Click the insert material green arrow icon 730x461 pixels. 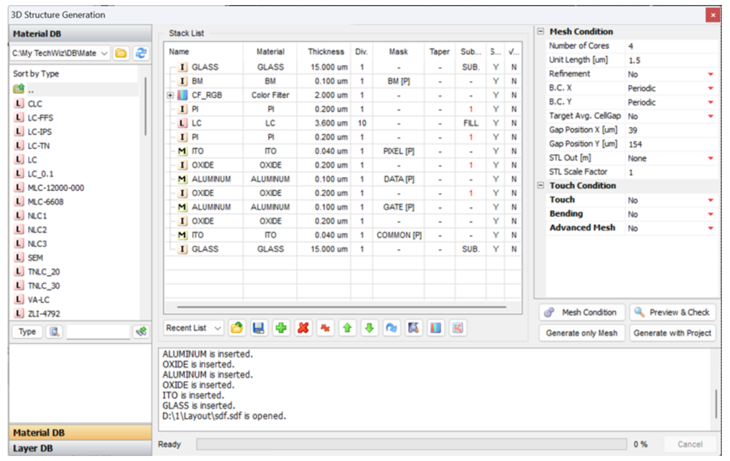141,332
